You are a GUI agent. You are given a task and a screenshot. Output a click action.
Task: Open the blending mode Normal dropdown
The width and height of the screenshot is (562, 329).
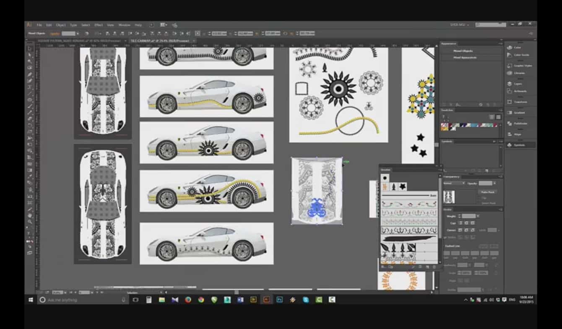click(454, 183)
